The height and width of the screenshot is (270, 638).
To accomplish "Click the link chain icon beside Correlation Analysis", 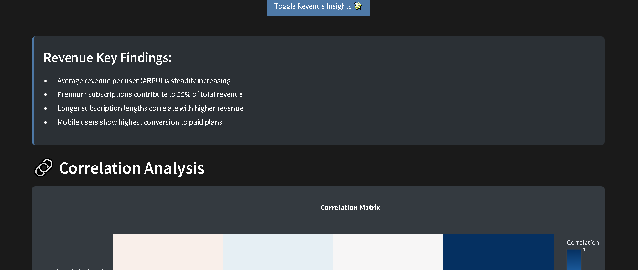I will [x=44, y=168].
